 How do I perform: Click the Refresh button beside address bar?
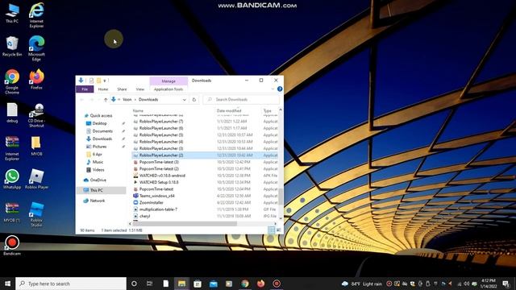point(194,99)
